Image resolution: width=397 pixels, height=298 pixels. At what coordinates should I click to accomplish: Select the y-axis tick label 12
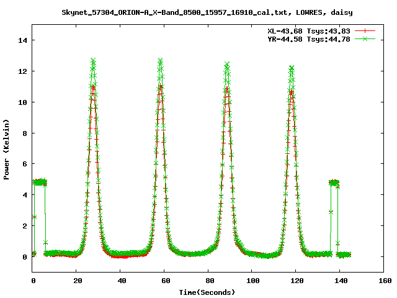click(22, 71)
